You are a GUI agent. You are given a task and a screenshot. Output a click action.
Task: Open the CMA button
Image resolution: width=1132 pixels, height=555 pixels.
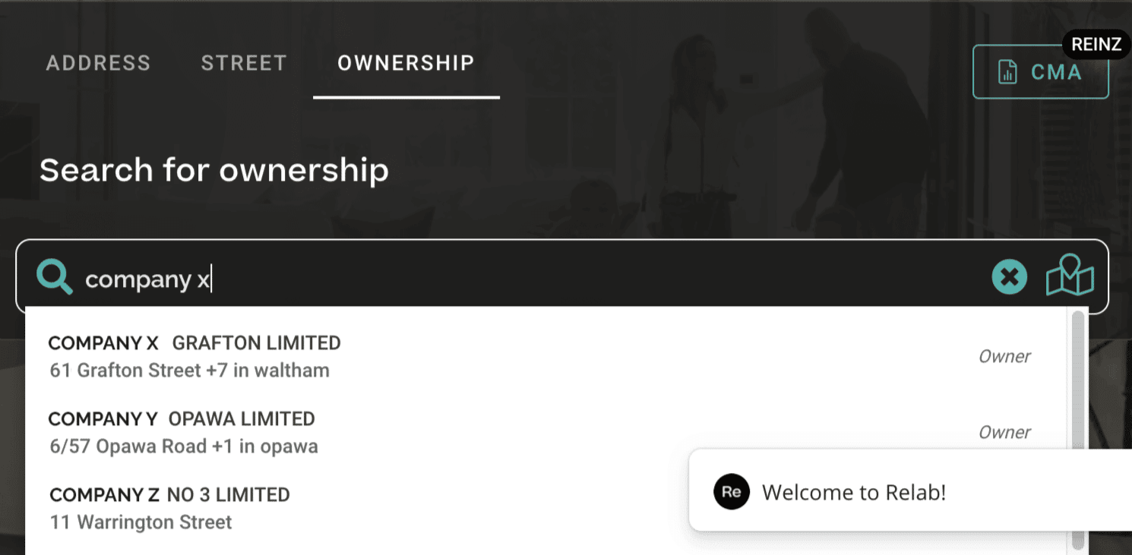[1041, 72]
